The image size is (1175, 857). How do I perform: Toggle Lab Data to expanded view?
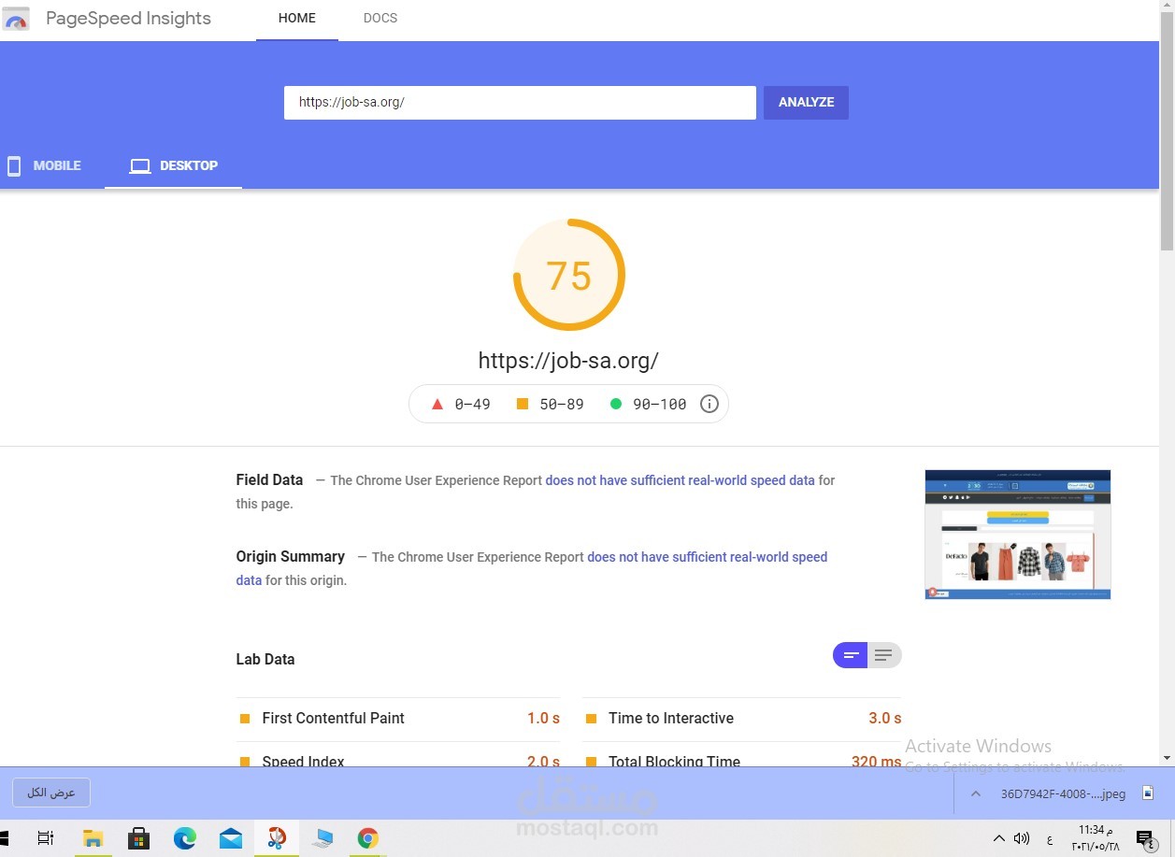(x=884, y=655)
